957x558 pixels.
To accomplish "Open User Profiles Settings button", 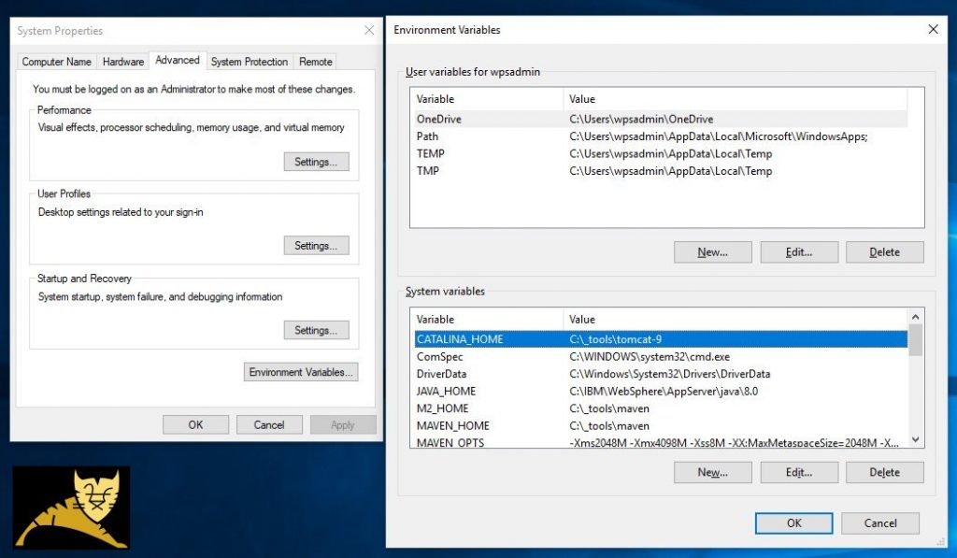I will tap(316, 246).
